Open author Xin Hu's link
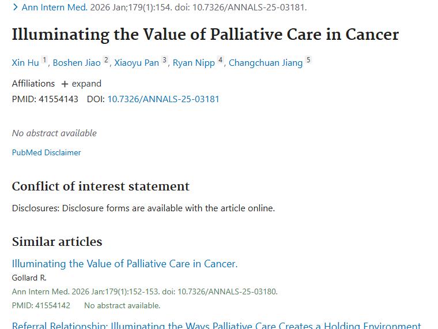The height and width of the screenshot is (329, 438). (25, 63)
